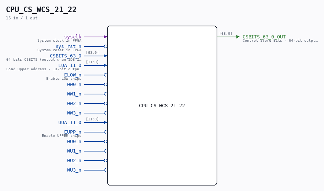
Task: Click the UUA_11_0 port label
Action: click(x=70, y=123)
